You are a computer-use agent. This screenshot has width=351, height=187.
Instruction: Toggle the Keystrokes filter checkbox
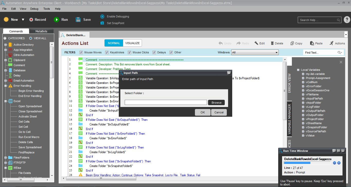tap(107, 52)
